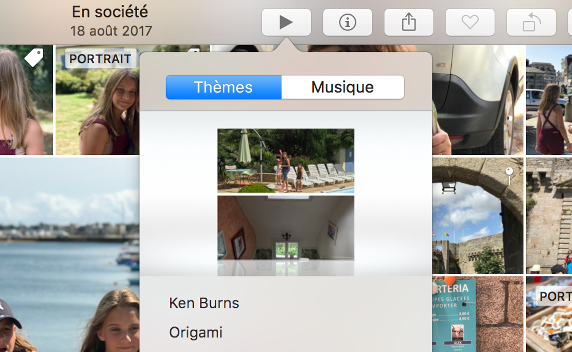
Task: Click the En société album title
Action: pos(110,12)
